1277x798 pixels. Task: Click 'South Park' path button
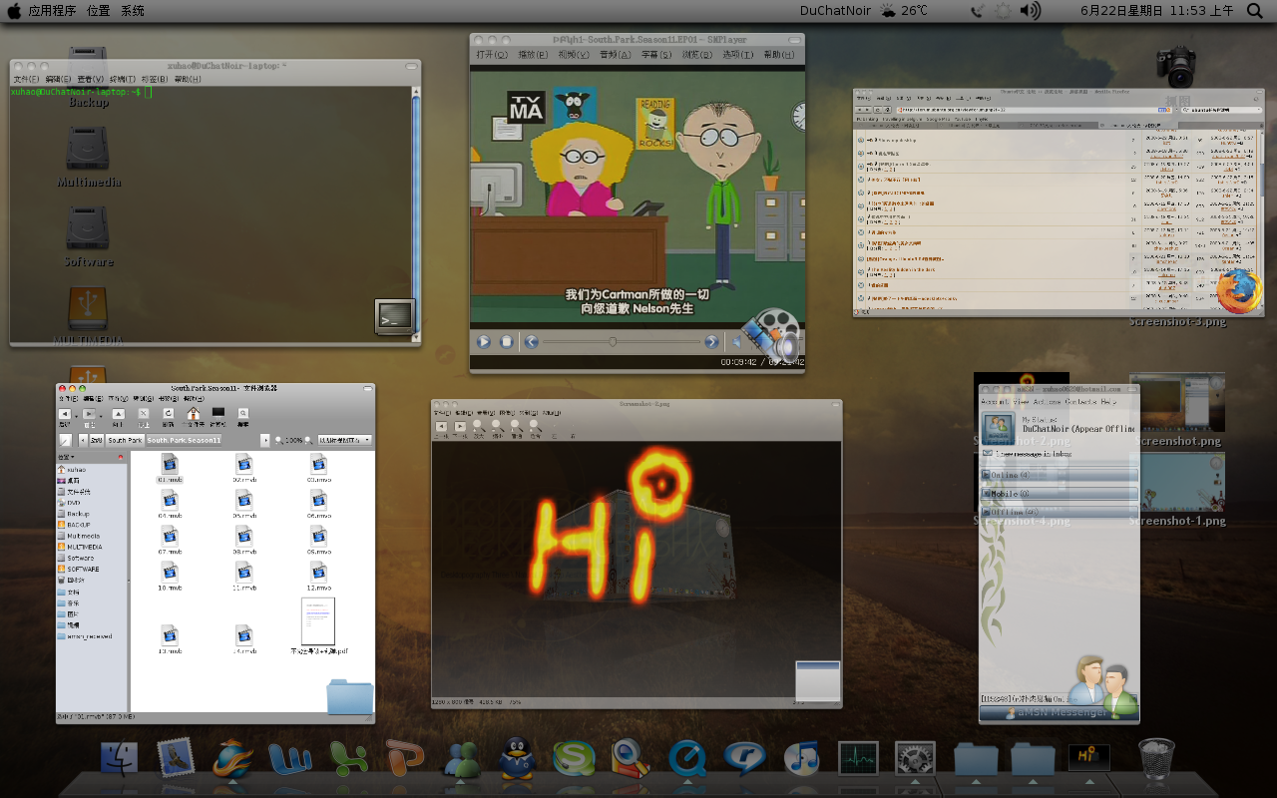coord(125,440)
